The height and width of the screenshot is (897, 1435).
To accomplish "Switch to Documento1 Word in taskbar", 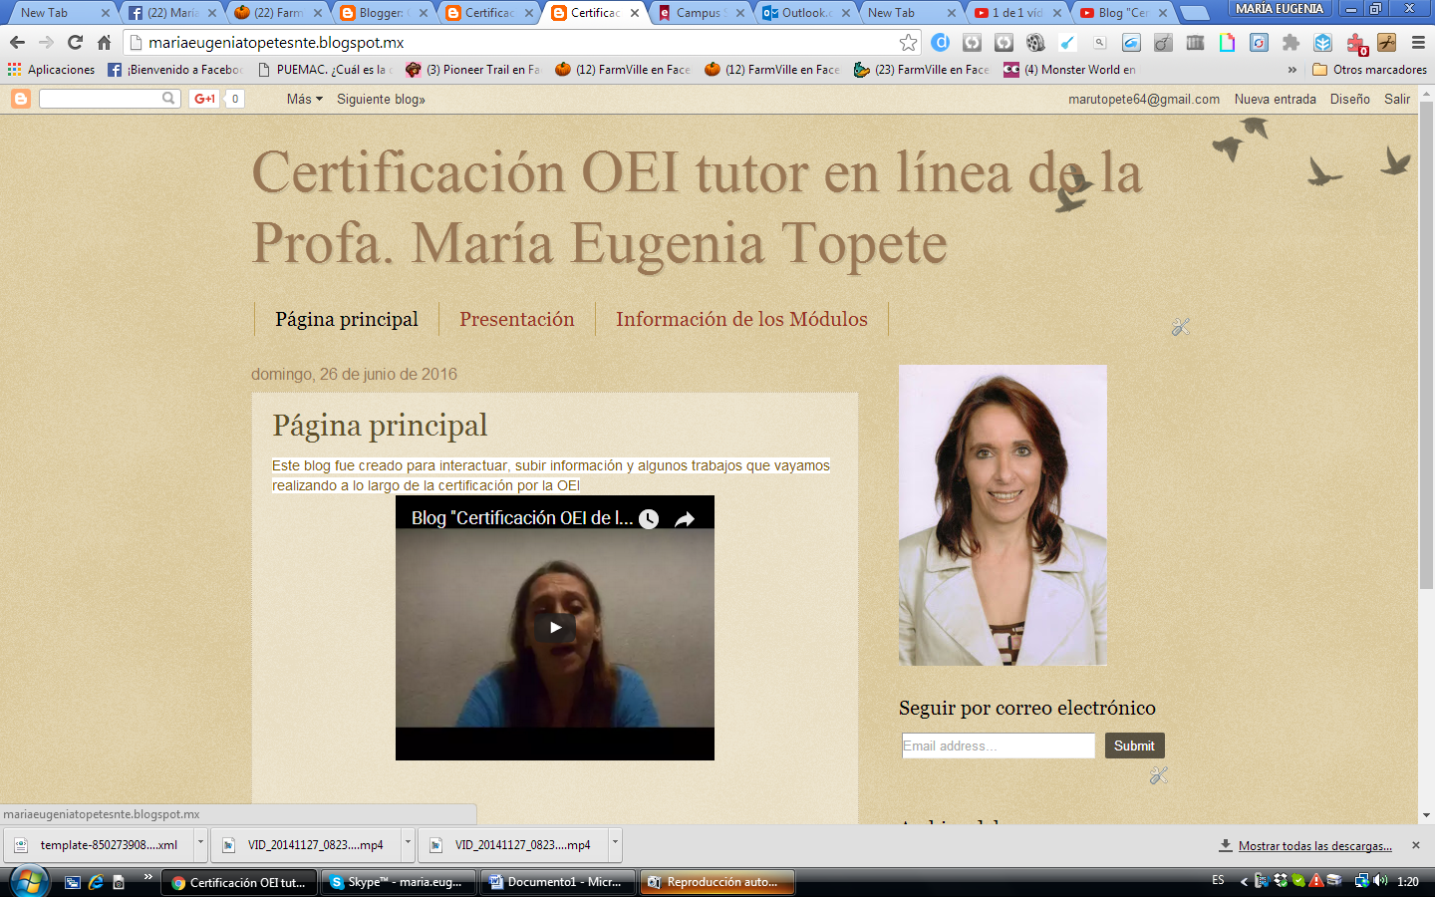I will (557, 882).
